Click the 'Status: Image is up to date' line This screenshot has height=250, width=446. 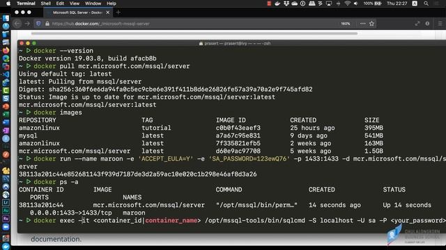pyautogui.click(x=147, y=97)
